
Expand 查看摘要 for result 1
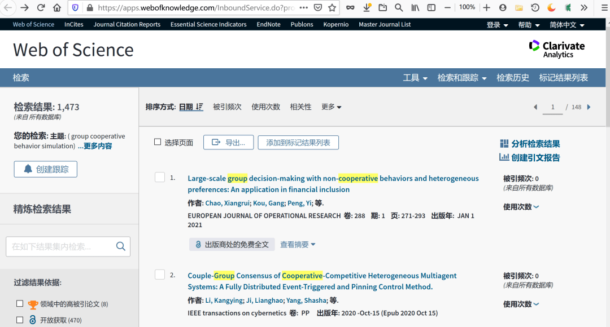coord(298,244)
